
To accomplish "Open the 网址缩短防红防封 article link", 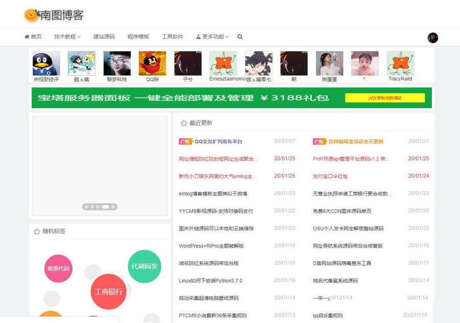I will click(x=218, y=159).
